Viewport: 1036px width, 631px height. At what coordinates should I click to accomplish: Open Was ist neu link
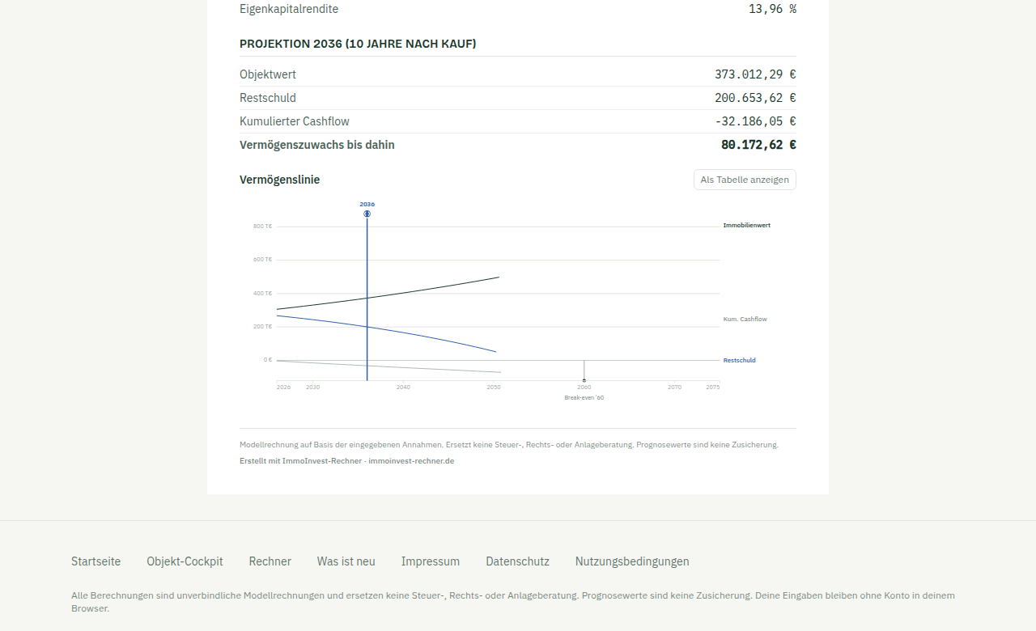click(346, 561)
